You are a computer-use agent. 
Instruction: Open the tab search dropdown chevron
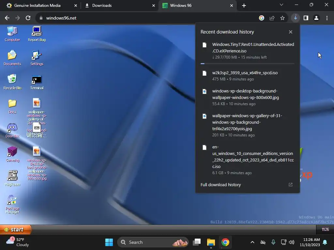(281, 5)
